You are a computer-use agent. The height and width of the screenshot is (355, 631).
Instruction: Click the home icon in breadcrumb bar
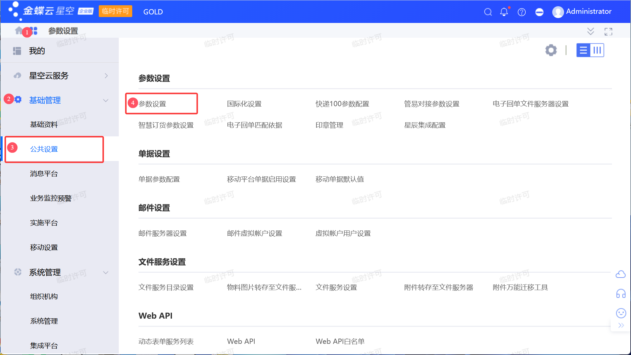19,31
